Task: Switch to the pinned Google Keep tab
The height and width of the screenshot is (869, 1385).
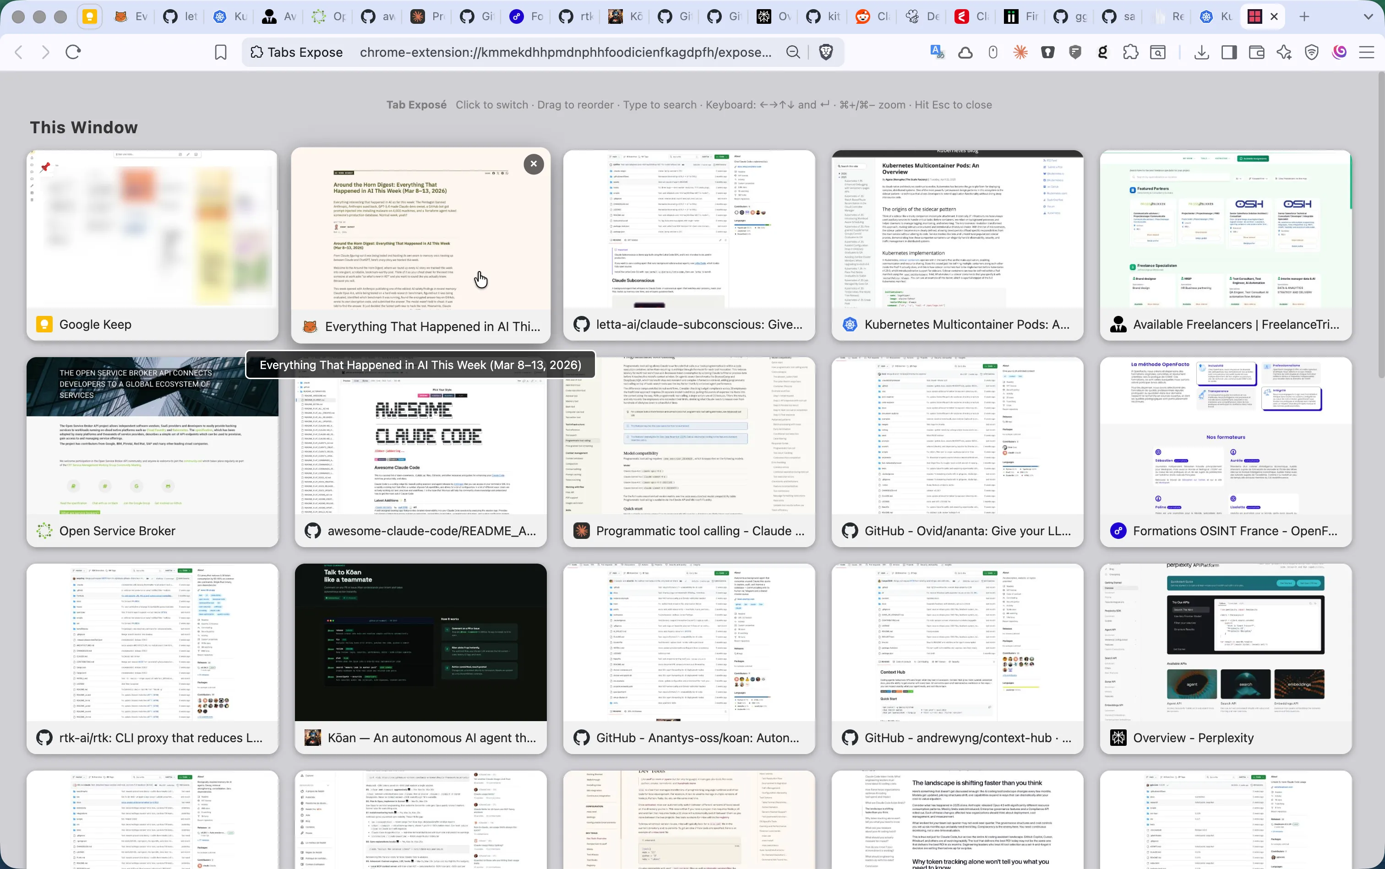Action: [90, 16]
